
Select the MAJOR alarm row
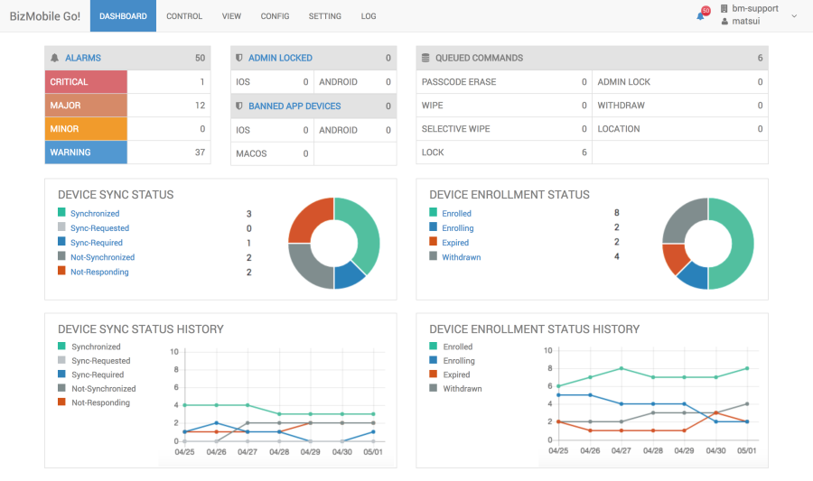127,105
